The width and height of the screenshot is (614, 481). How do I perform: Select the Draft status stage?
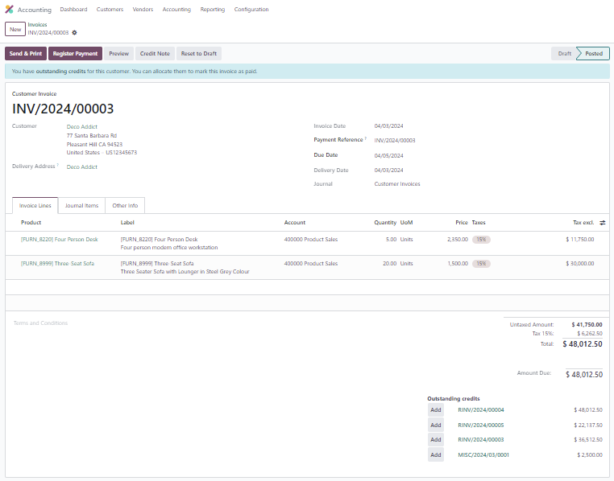pyautogui.click(x=564, y=54)
